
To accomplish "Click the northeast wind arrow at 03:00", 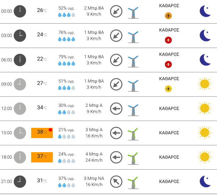I will pos(116,36).
